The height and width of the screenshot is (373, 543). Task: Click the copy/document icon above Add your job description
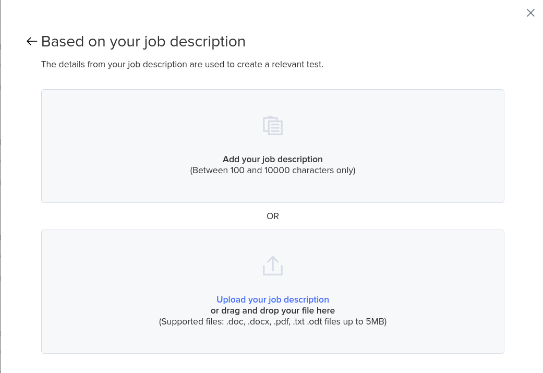273,125
